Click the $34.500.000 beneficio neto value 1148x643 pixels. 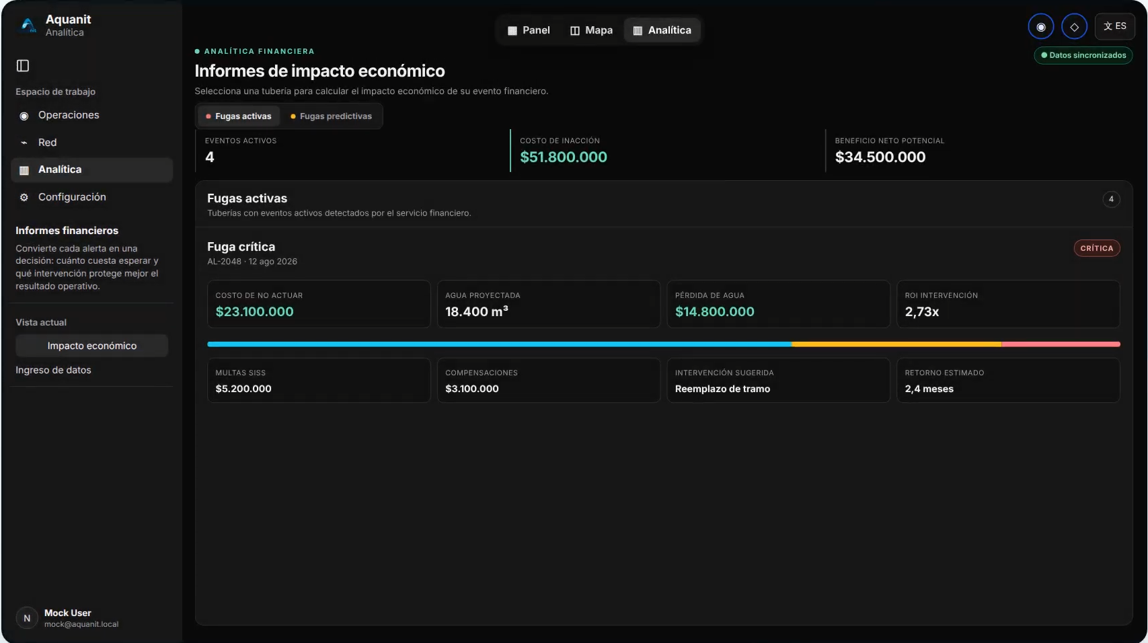880,157
